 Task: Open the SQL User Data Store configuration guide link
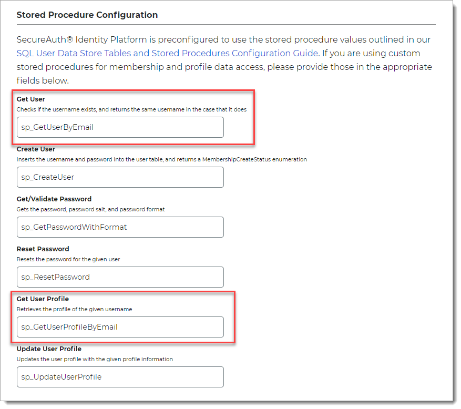(x=167, y=53)
